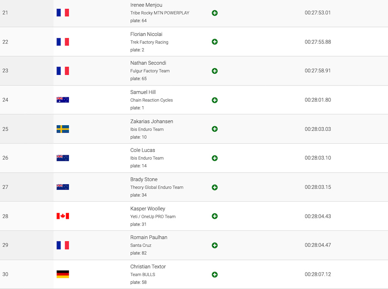Expand Florian Nicolai's row using plus icon
Image resolution: width=388 pixels, height=289 pixels.
click(x=214, y=42)
